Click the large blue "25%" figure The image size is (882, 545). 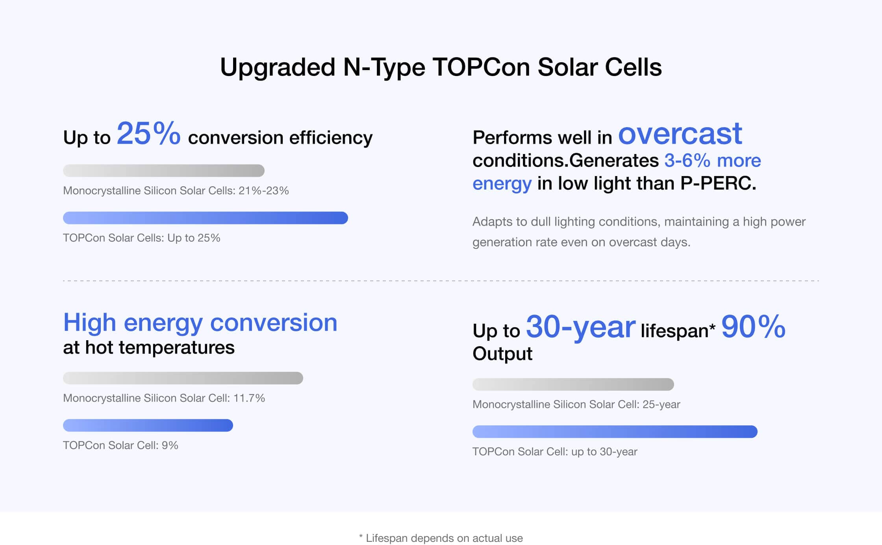click(148, 133)
